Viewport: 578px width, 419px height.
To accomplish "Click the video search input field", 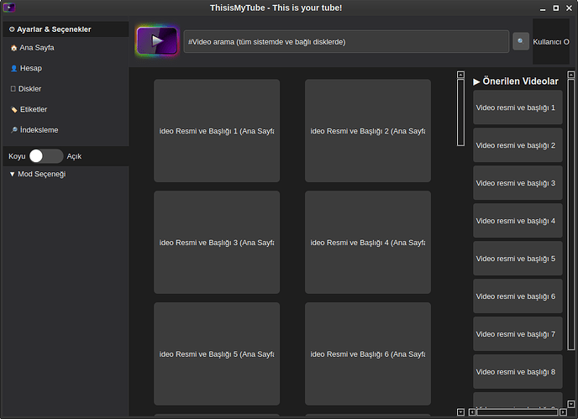I will [345, 41].
